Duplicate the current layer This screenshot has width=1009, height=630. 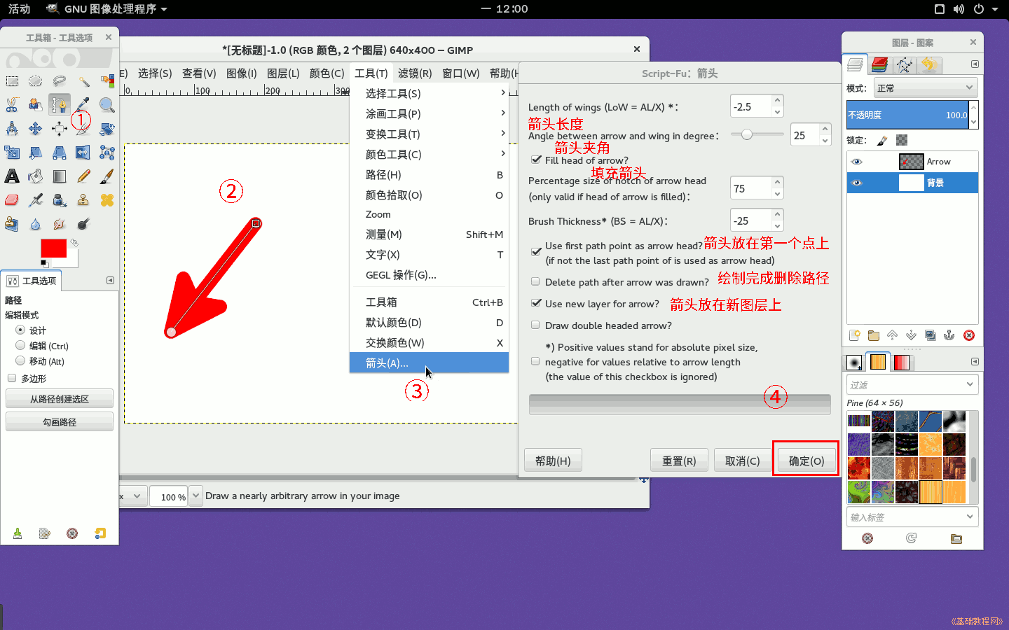coord(931,335)
